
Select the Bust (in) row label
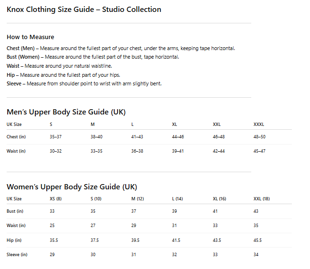tap(16, 211)
